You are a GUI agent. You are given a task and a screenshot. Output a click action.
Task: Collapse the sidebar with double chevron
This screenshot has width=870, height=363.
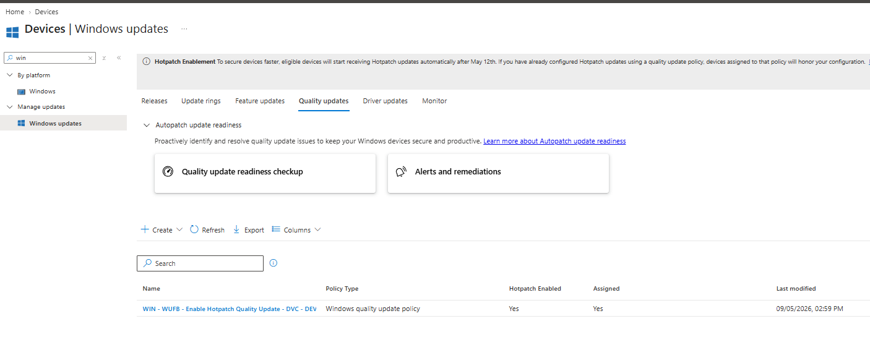pos(119,58)
